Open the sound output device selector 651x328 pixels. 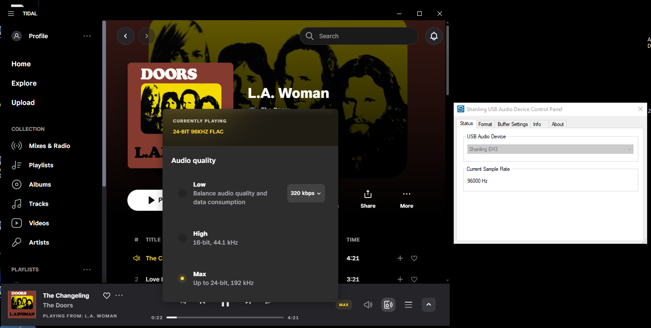(x=388, y=305)
